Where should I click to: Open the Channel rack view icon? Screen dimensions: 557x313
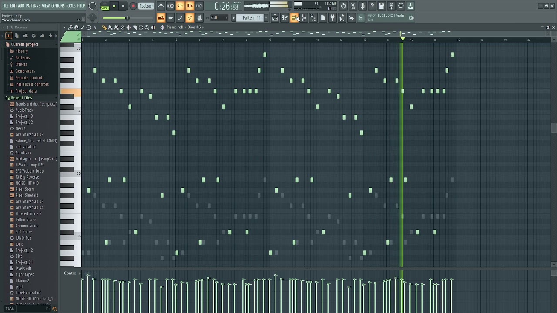(294, 18)
